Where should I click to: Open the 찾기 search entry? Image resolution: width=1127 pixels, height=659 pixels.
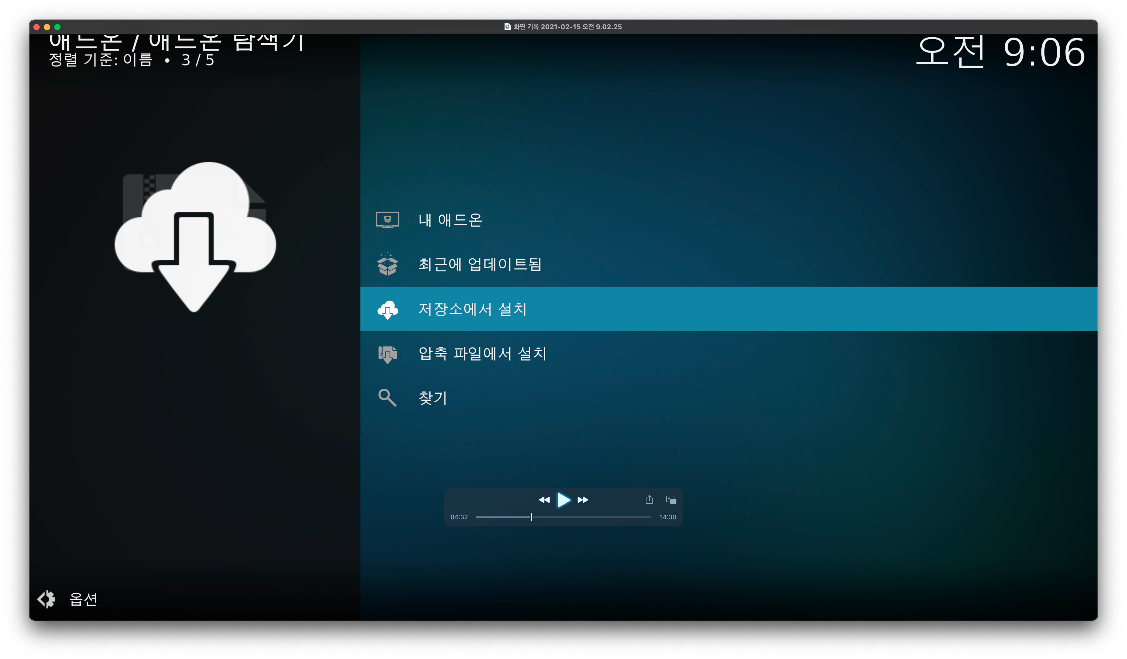[x=433, y=398]
